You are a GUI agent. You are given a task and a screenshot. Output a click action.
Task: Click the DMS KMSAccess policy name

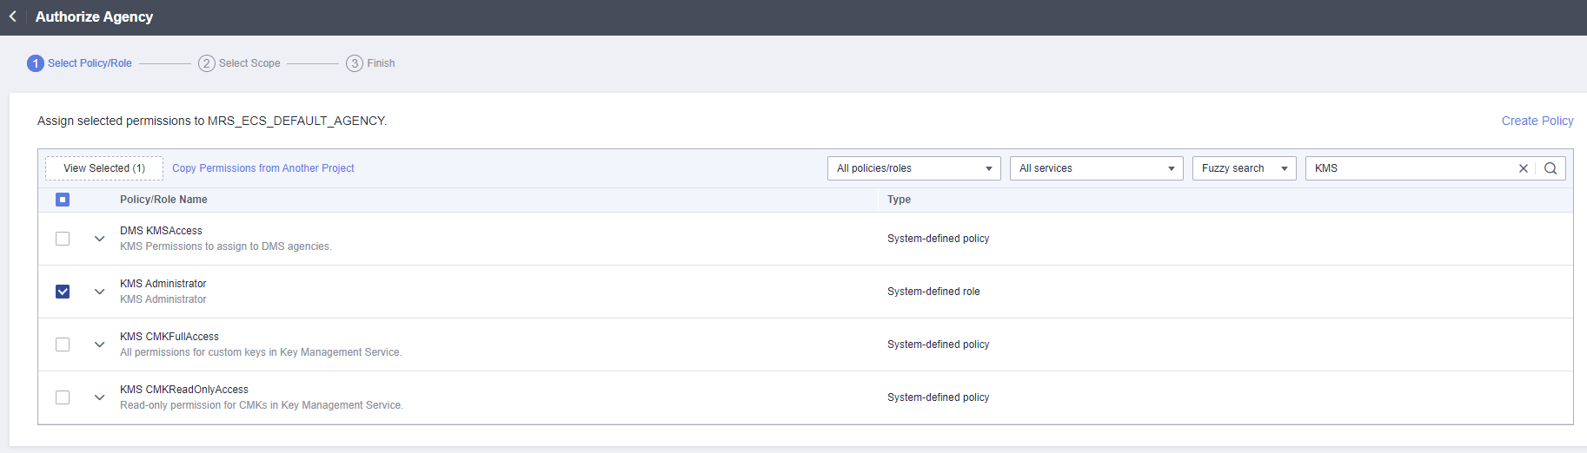(161, 231)
